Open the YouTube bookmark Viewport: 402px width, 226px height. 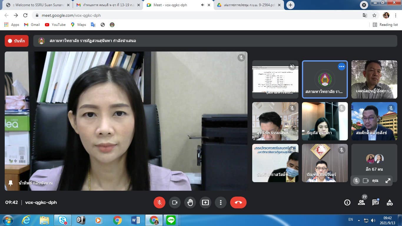pos(55,25)
